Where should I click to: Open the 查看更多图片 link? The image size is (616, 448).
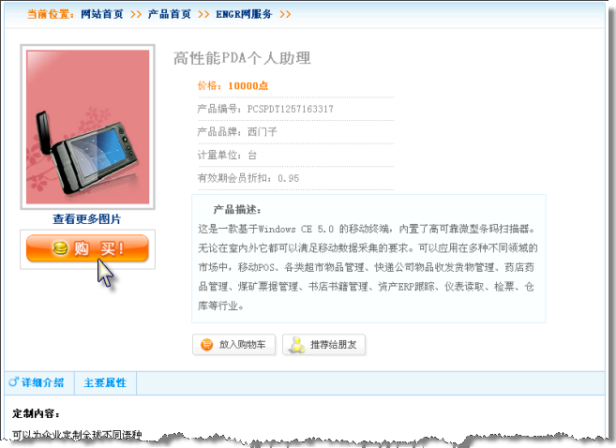click(x=87, y=219)
